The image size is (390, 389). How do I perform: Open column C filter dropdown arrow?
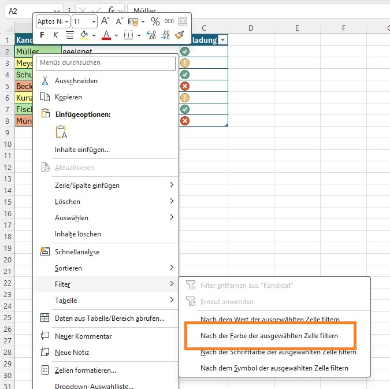(x=223, y=40)
